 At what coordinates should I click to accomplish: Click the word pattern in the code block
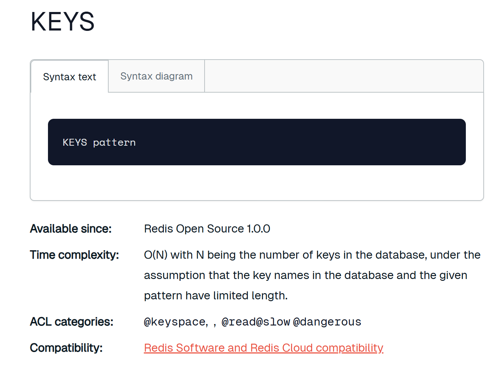click(x=114, y=142)
